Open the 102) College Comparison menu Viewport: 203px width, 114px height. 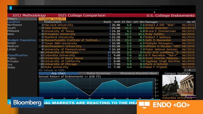click(x=82, y=16)
